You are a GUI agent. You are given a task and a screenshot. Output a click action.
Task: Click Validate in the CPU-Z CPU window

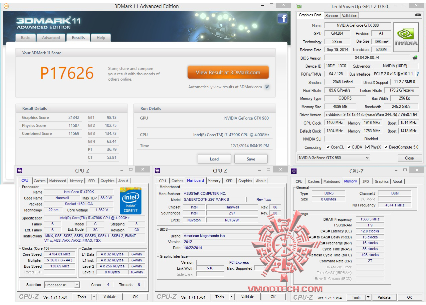coord(110,297)
